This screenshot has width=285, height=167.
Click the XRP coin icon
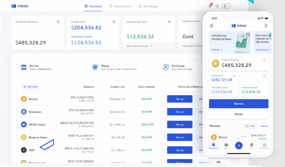click(24, 150)
